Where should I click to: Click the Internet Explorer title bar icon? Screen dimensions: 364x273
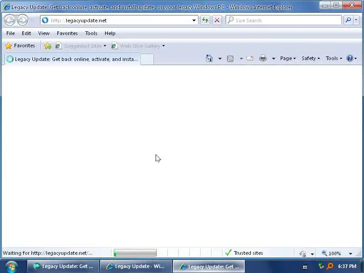click(7, 7)
